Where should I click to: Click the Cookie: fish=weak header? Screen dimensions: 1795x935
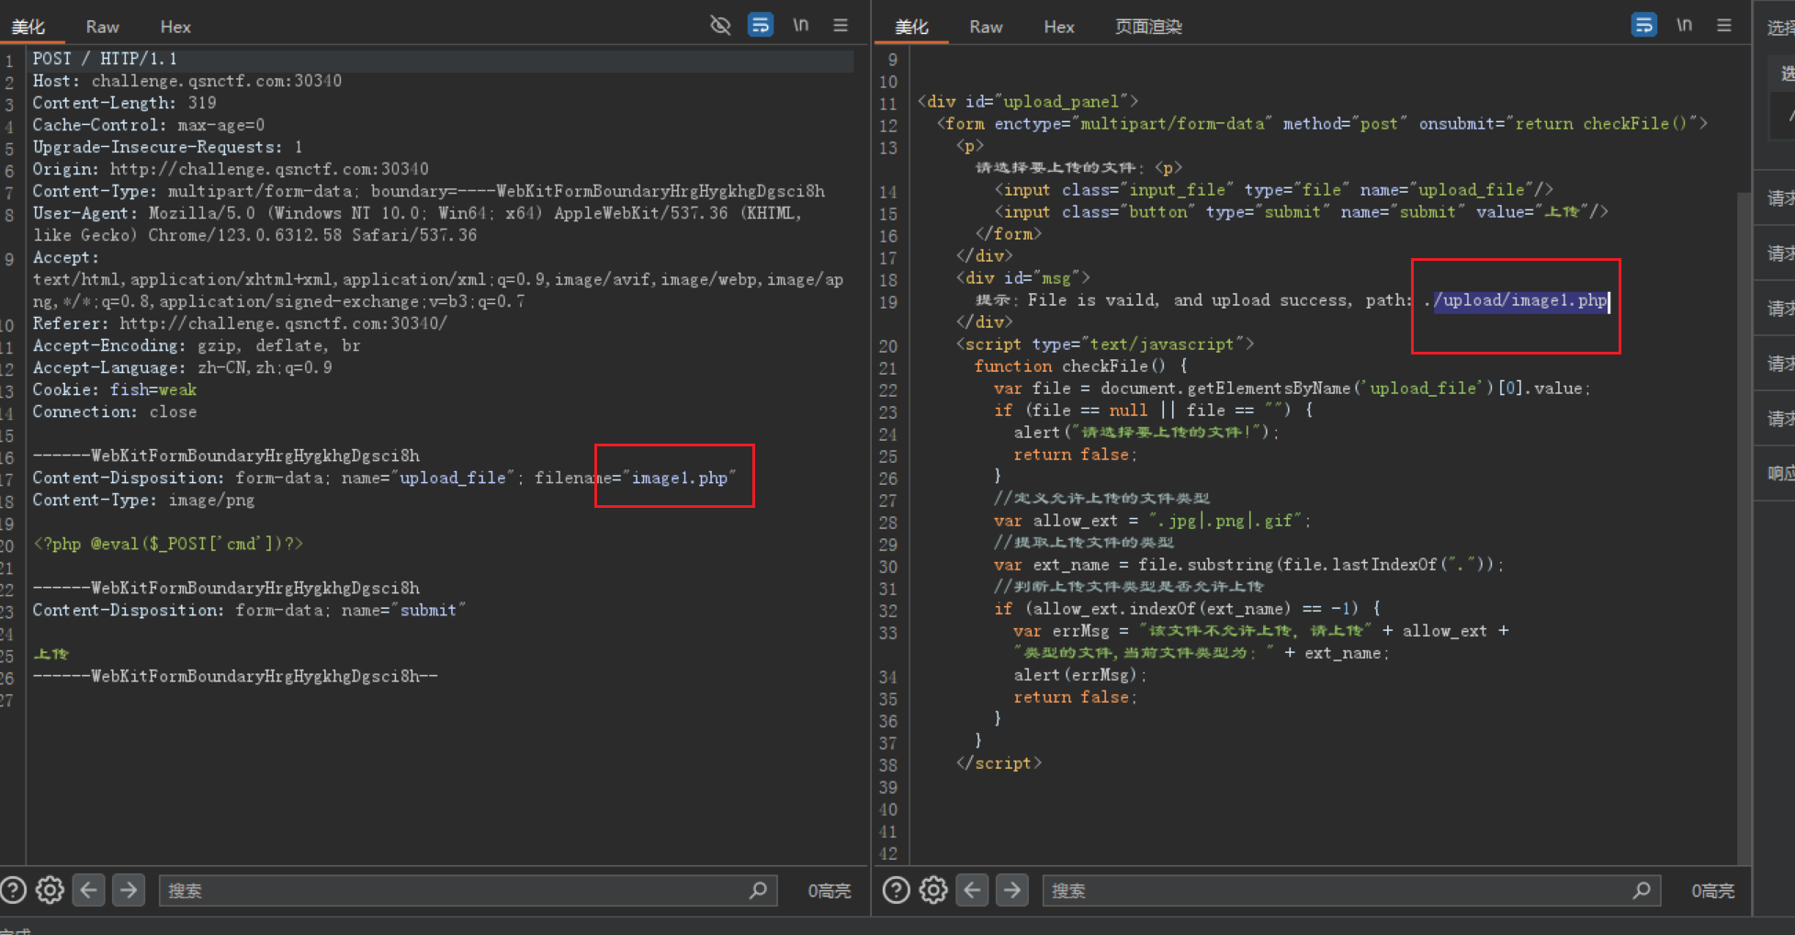(x=115, y=389)
